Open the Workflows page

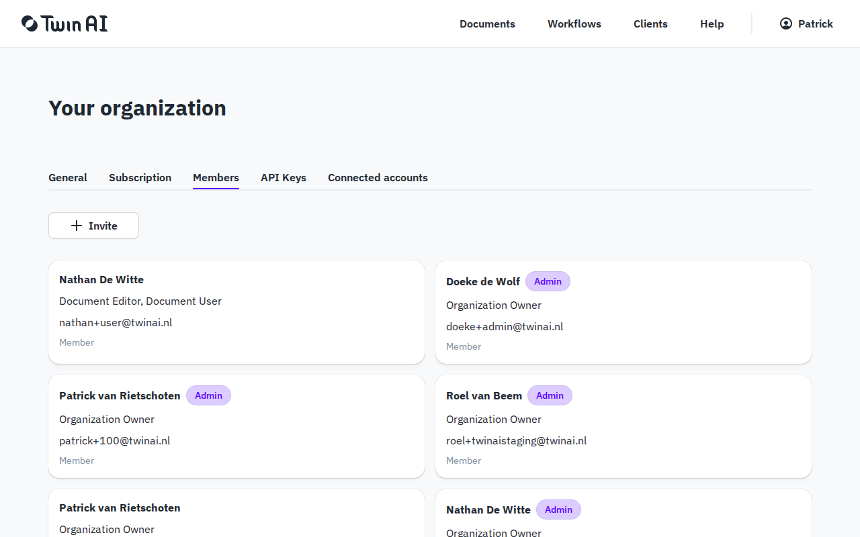click(x=574, y=23)
